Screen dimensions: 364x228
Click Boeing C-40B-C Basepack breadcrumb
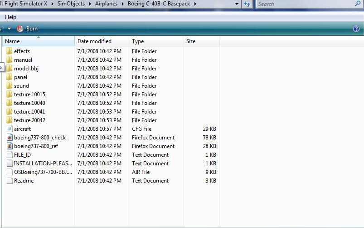[159, 4]
